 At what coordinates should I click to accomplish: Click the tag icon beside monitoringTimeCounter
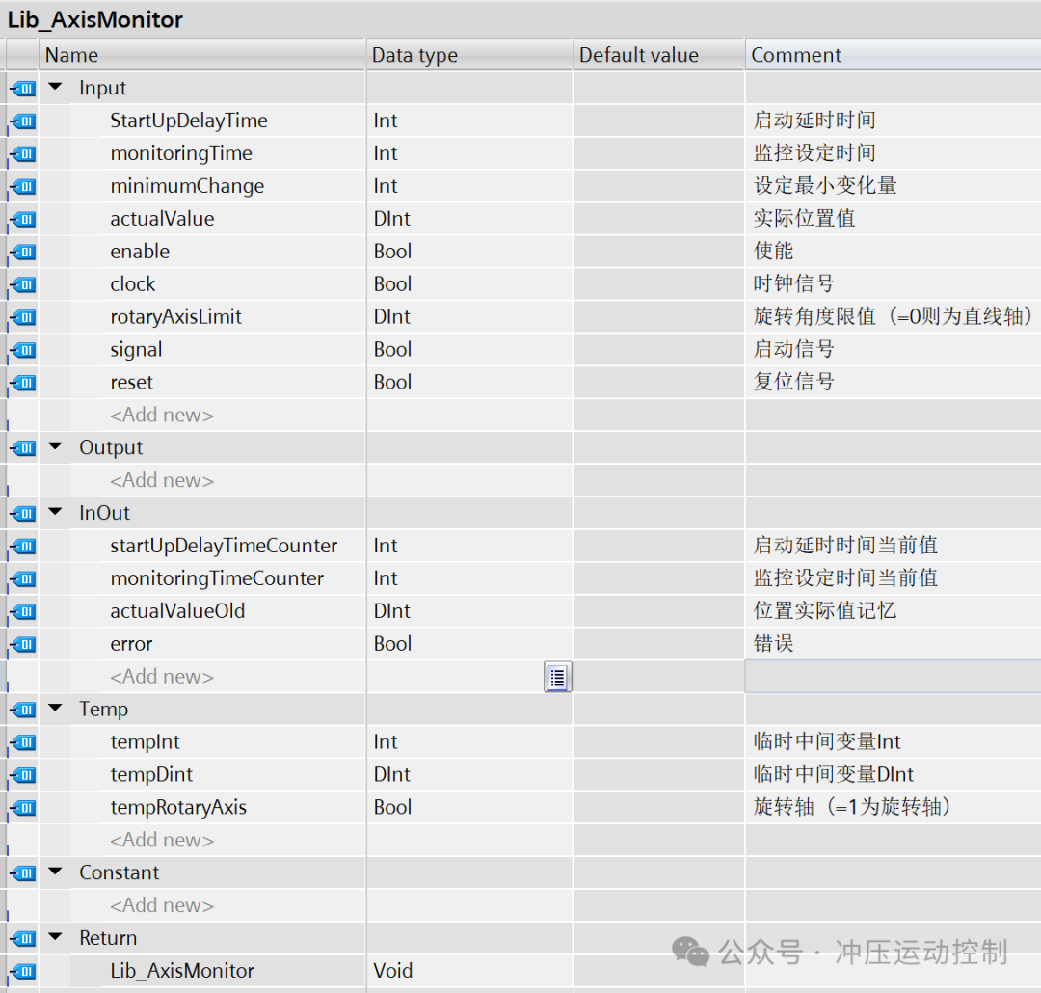click(x=22, y=578)
